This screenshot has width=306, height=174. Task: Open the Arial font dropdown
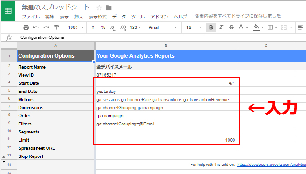163,27
